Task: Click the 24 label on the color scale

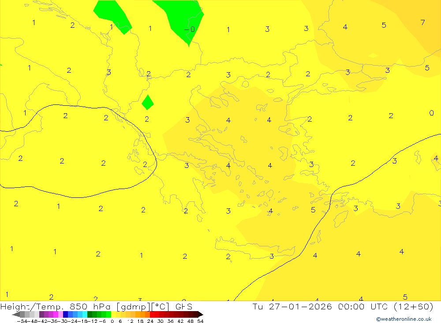Action: (150, 321)
